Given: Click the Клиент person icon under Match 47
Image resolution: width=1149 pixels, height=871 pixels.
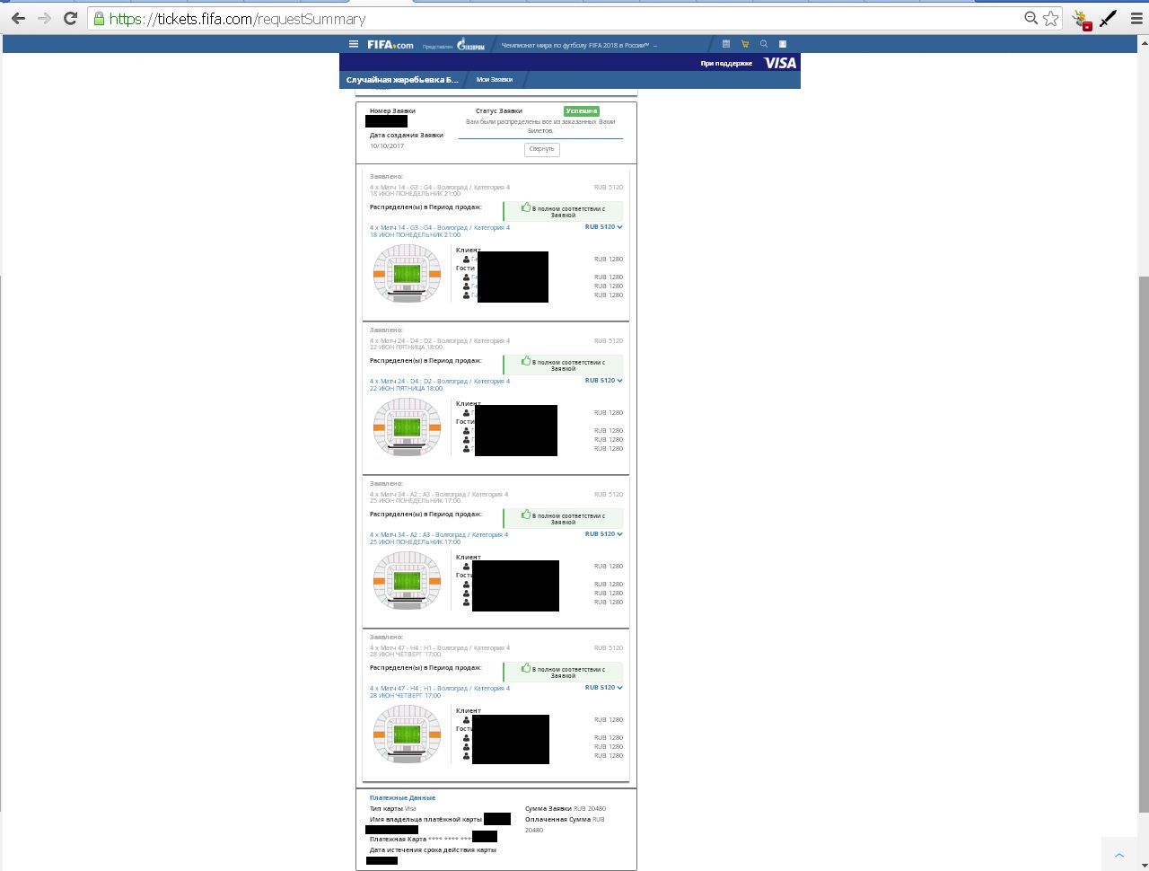Looking at the screenshot, I should pyautogui.click(x=467, y=720).
